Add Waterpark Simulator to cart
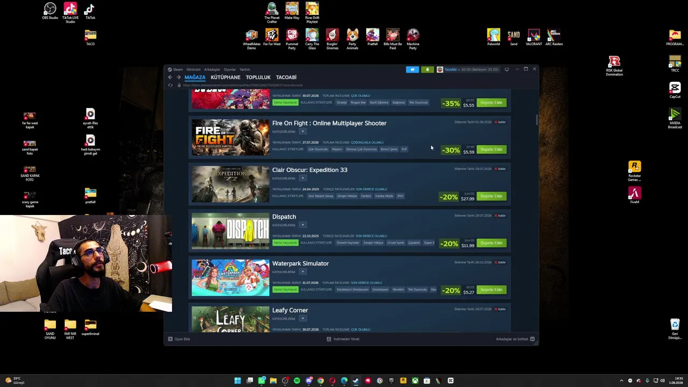This screenshot has height=387, width=688. click(491, 290)
